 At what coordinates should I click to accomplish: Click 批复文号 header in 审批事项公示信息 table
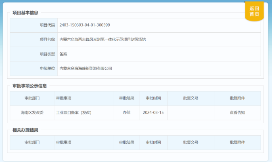[190, 98]
